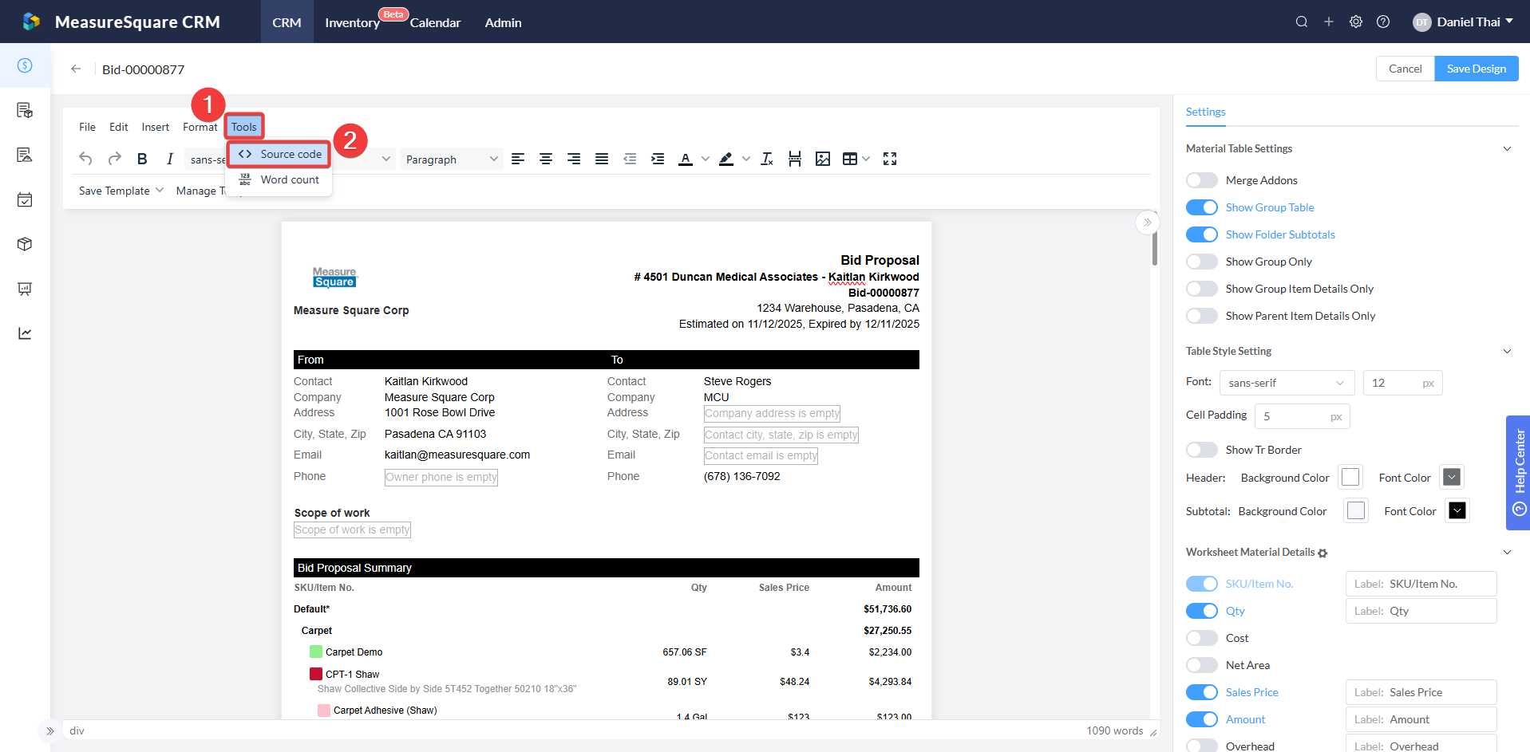This screenshot has width=1530, height=752.
Task: Click the undo arrow icon
Action: (x=85, y=159)
